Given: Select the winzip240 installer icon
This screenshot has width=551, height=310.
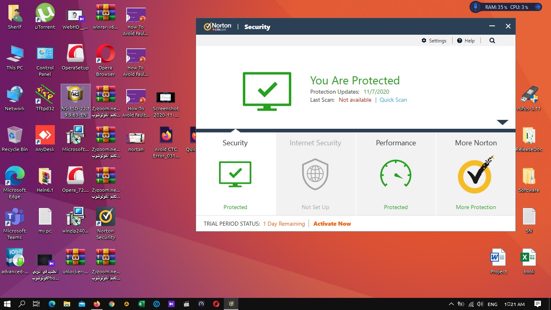Looking at the screenshot, I should click(x=75, y=220).
